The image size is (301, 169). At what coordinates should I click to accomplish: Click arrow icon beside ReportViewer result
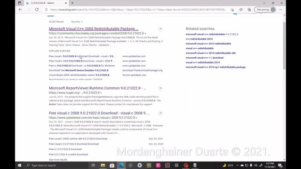coord(160,88)
